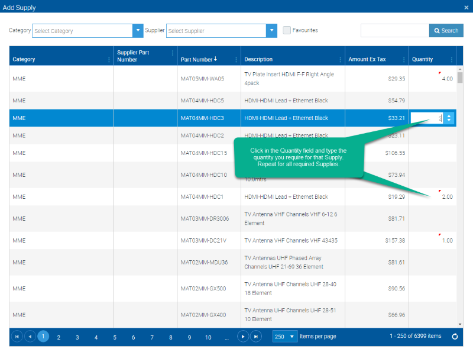Open Amount Ex Tax column menu
The image size is (473, 349).
(404, 60)
